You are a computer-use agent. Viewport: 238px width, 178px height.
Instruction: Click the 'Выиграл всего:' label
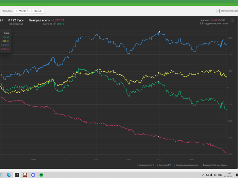39,20
